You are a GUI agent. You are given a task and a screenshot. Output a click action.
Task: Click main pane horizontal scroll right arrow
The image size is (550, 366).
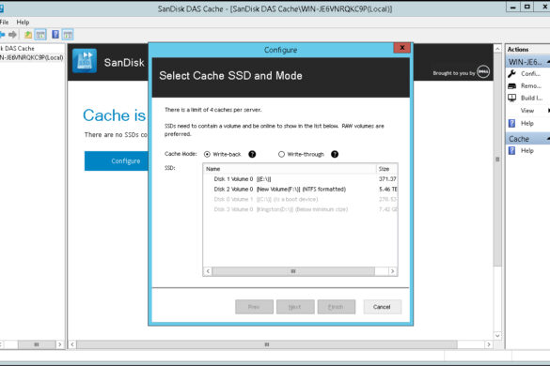click(489, 344)
